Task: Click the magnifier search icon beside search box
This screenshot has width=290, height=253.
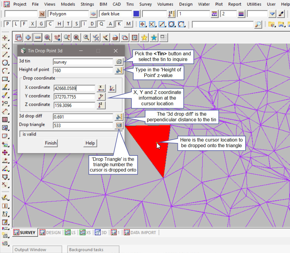Action: pos(258,24)
